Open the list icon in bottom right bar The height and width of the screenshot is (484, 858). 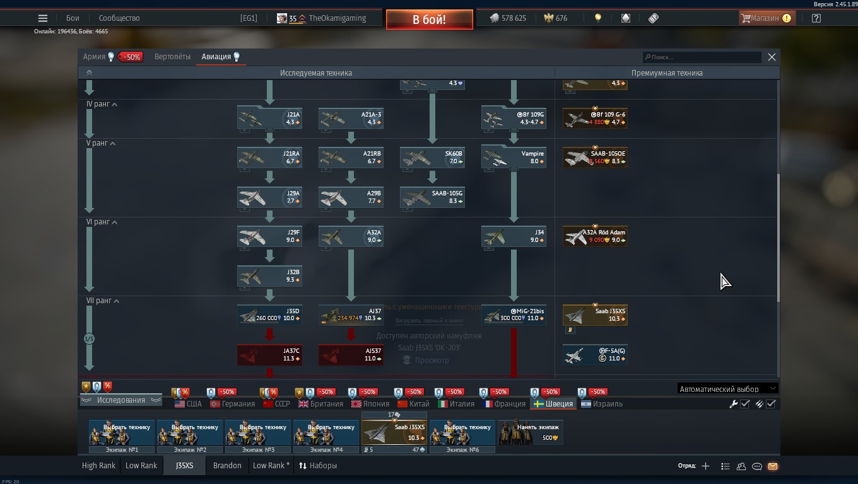pyautogui.click(x=726, y=466)
